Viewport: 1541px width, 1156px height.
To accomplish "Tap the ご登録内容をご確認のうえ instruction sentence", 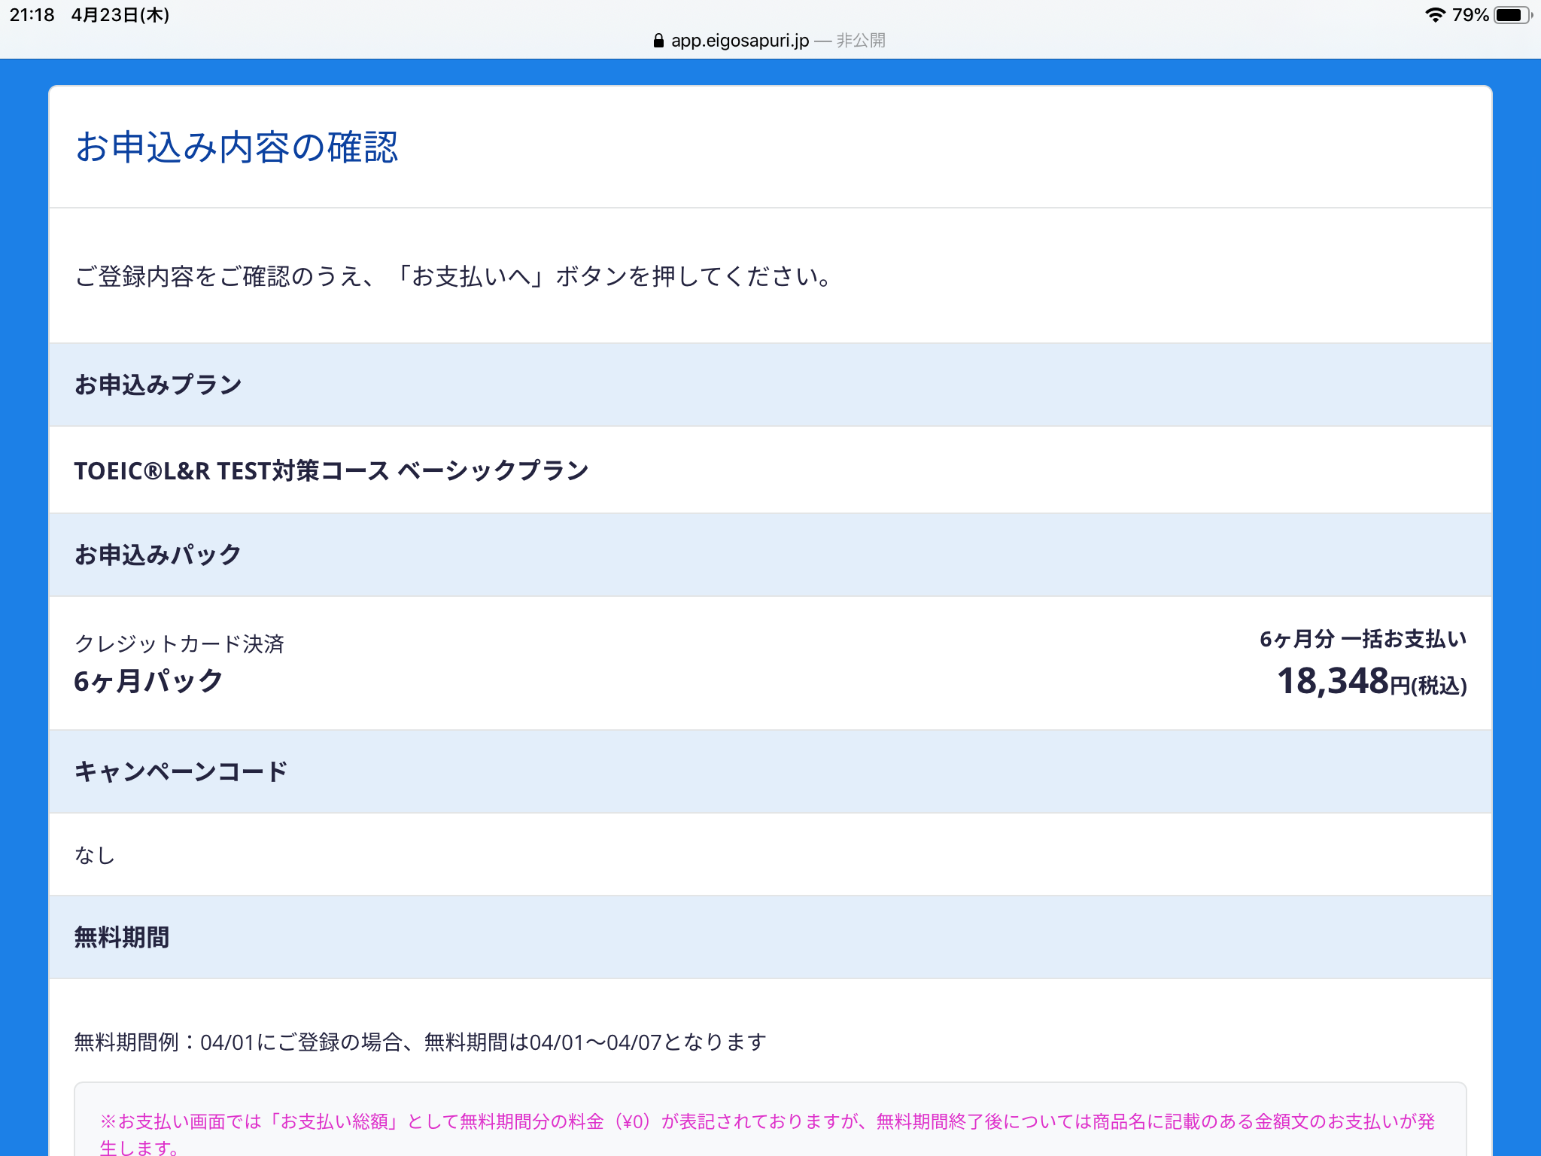I will pos(454,276).
